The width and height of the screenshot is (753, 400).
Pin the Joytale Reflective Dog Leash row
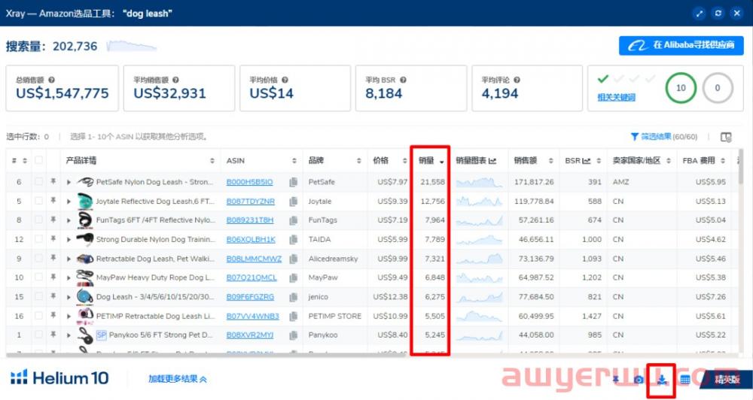pos(53,201)
